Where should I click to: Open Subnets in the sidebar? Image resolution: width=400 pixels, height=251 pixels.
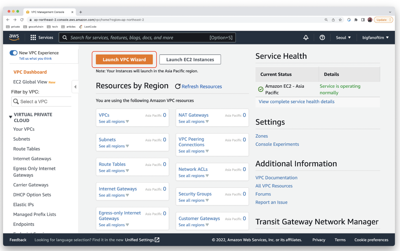22,139
